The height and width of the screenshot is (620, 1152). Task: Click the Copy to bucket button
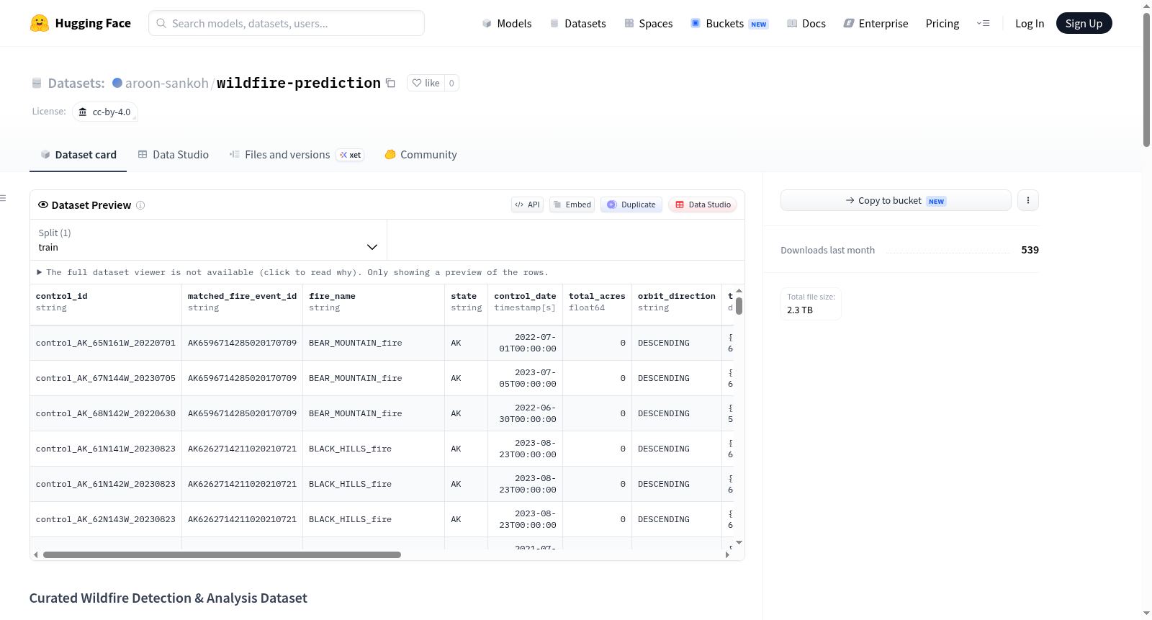click(896, 200)
